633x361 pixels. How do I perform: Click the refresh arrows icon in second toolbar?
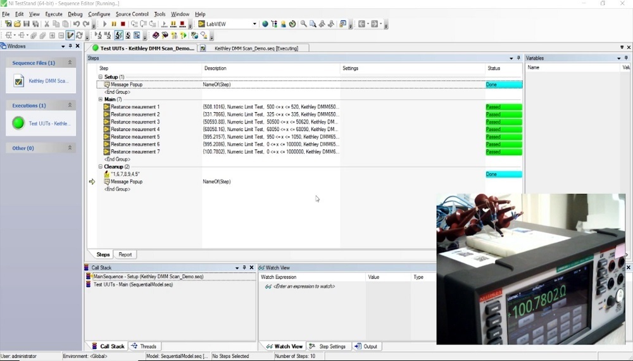click(80, 35)
